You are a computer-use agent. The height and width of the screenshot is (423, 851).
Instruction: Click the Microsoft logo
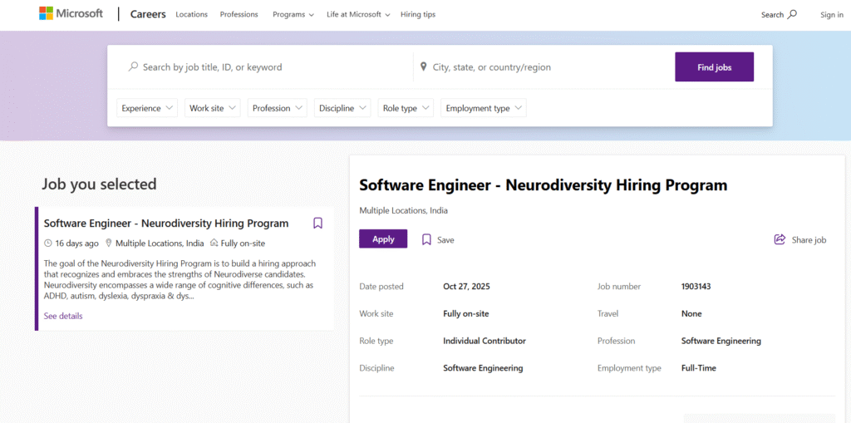click(71, 14)
